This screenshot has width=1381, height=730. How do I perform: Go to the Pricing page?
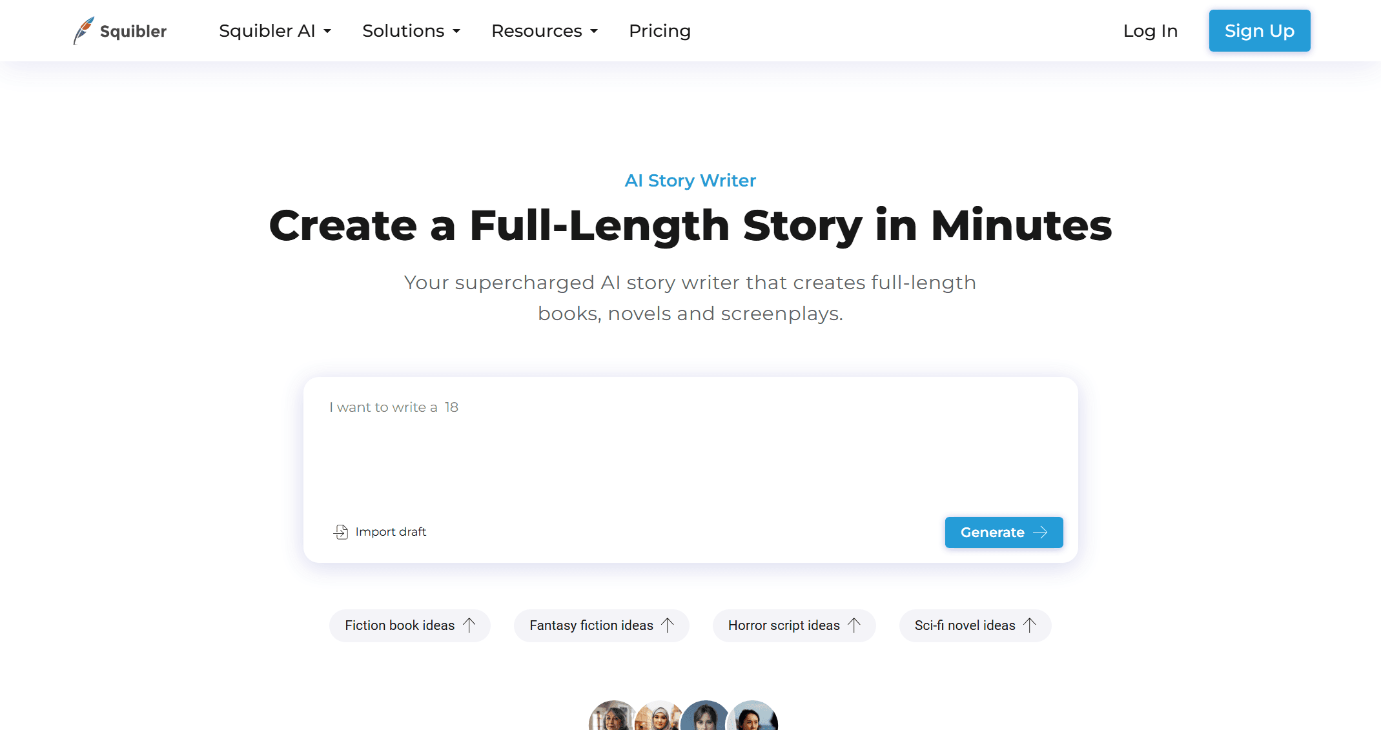(659, 31)
